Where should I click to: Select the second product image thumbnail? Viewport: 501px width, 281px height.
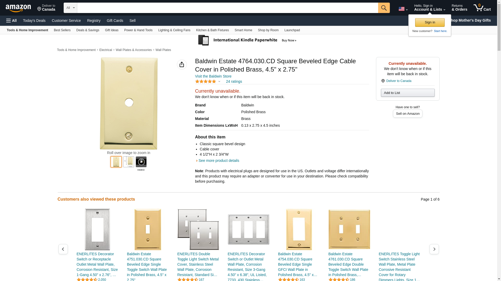pos(129,162)
